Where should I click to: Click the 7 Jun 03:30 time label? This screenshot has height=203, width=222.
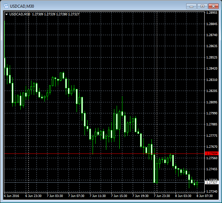pos(55,196)
